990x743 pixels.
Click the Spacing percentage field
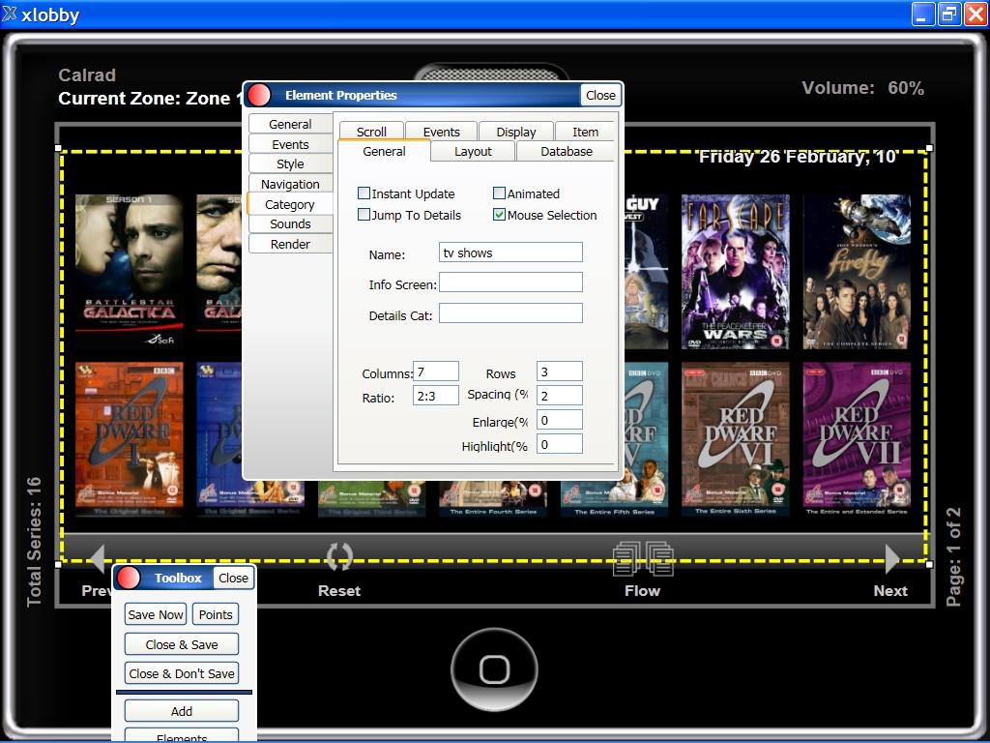560,396
